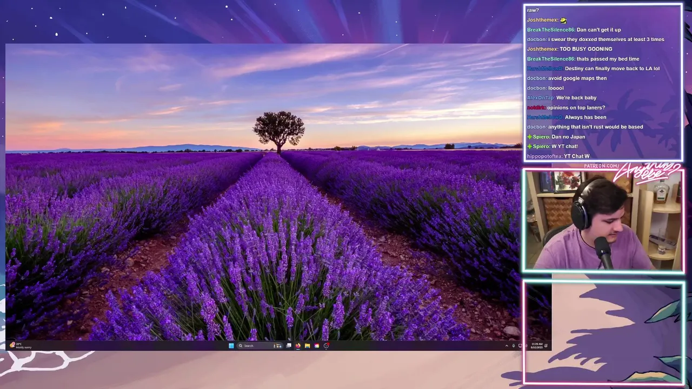This screenshot has height=389, width=692.
Task: Click chat message 'avoid google maps then'
Action: click(x=577, y=78)
